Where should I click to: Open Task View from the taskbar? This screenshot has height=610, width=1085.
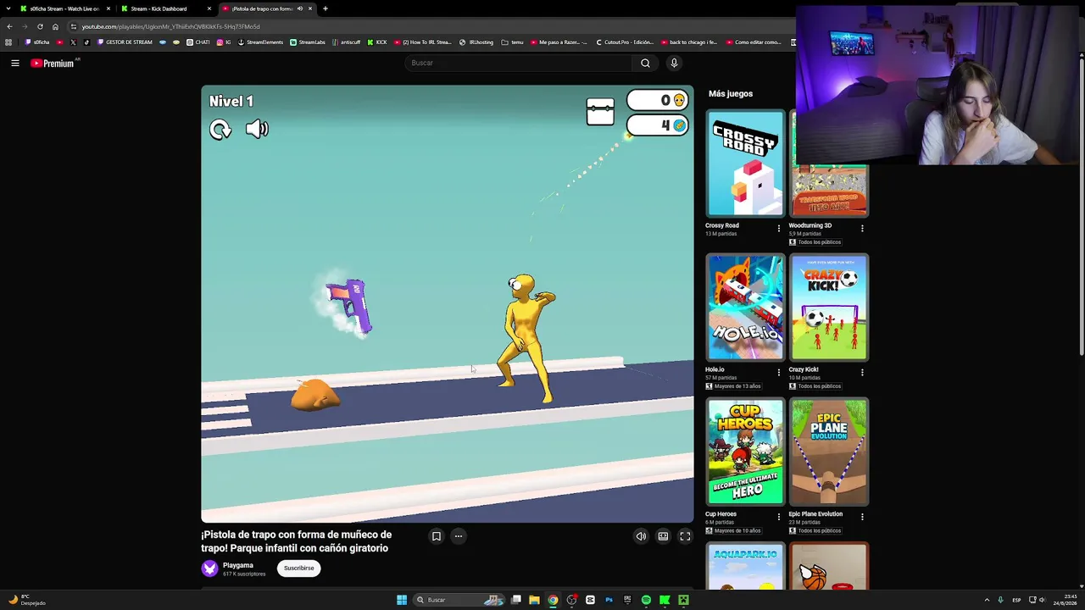coord(515,600)
